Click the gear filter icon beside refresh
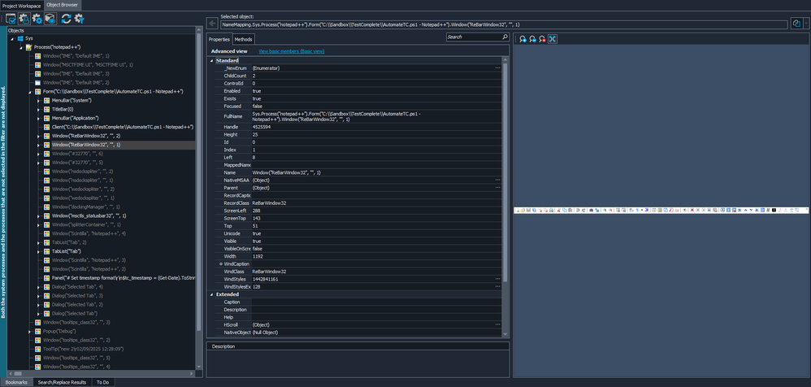Screen dimensions: 811x387 pyautogui.click(x=79, y=19)
